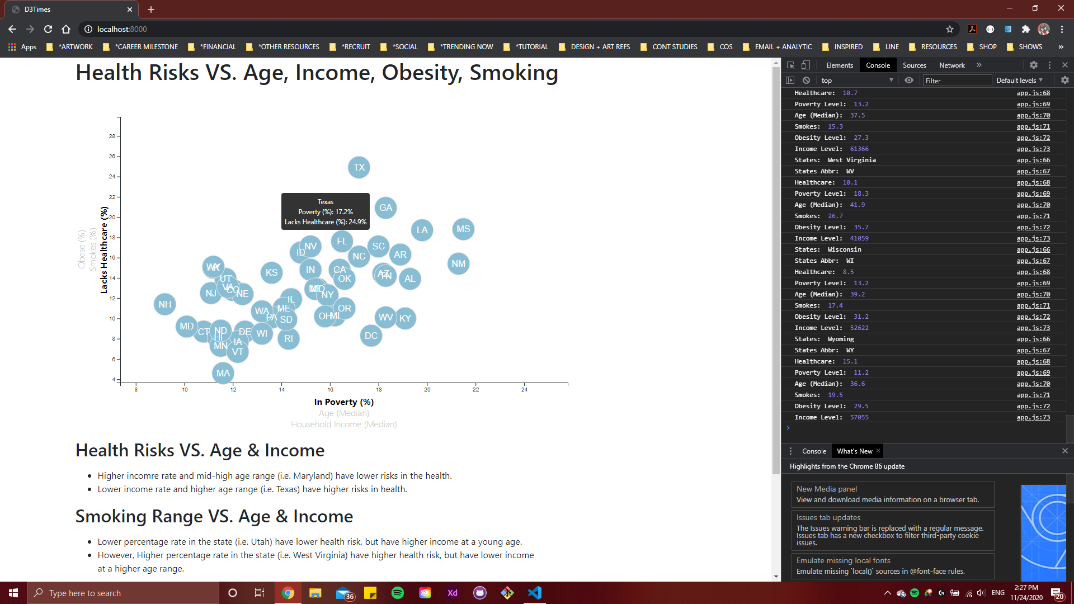1074x604 pixels.
Task: Open console settings gear beside Default levels
Action: click(x=1064, y=81)
